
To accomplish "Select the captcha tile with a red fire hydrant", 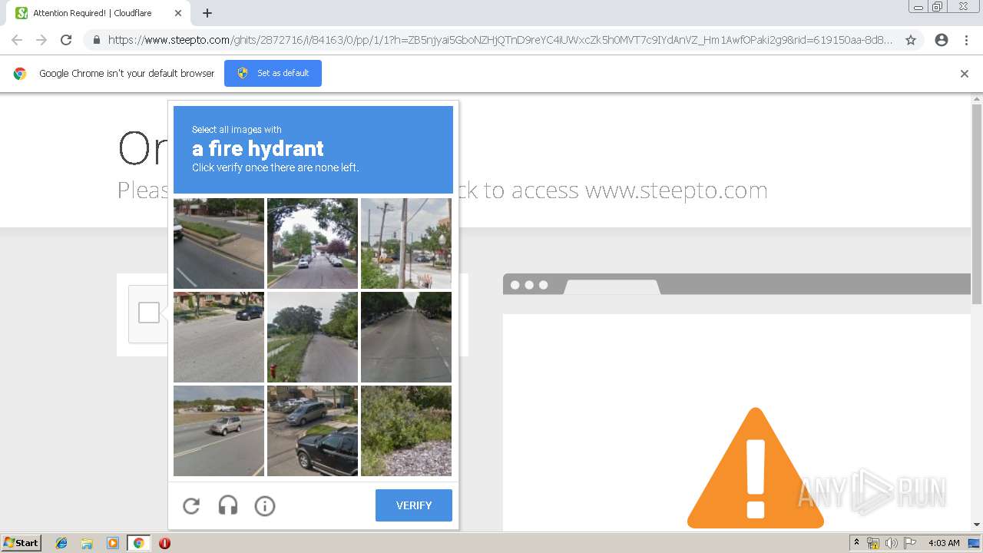I will [x=313, y=337].
